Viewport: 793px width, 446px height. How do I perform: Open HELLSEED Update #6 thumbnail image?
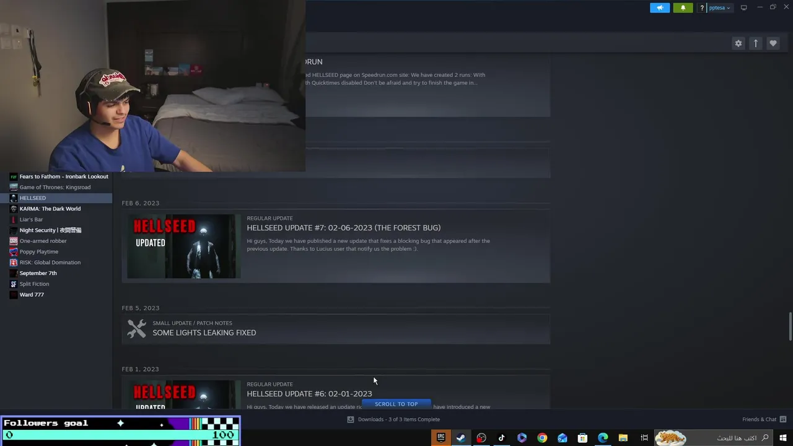(x=184, y=395)
